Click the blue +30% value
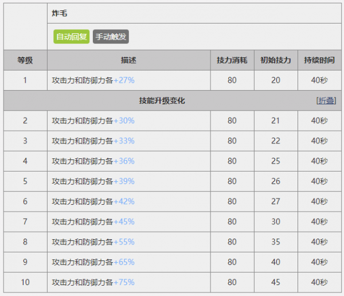This screenshot has height=296, width=344. coord(124,121)
